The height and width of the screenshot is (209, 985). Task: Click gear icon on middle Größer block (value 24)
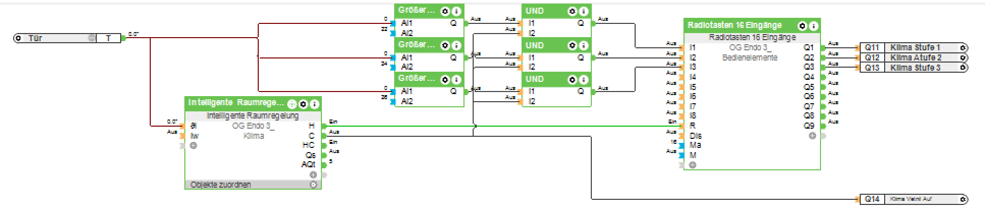[445, 46]
